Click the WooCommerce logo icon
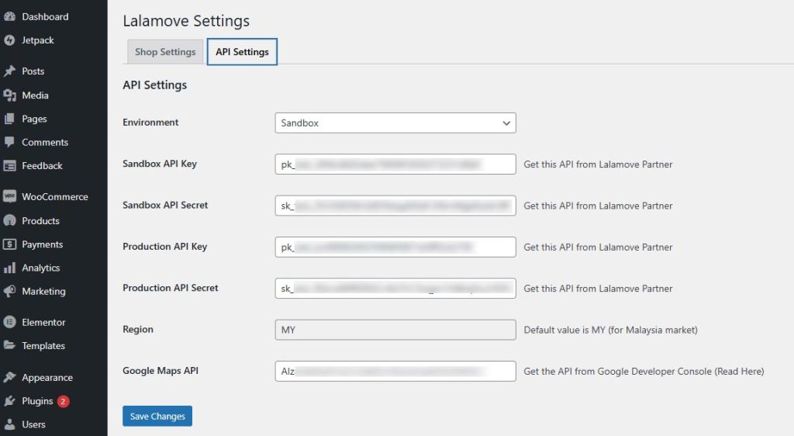 click(x=9, y=196)
